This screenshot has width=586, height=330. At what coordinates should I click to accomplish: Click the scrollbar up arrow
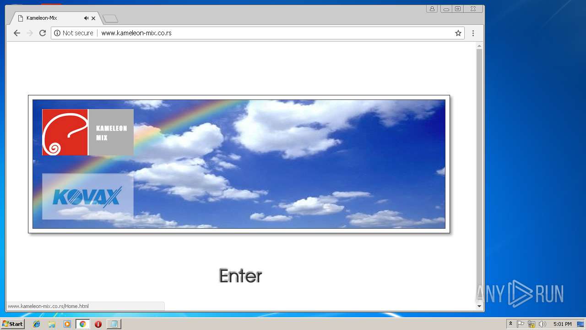(479, 46)
